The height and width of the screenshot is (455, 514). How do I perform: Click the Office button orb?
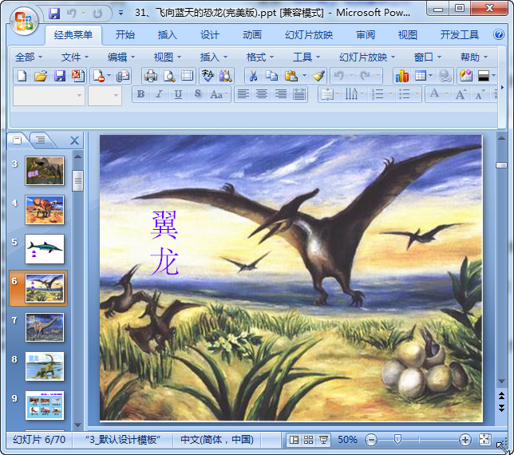click(24, 22)
